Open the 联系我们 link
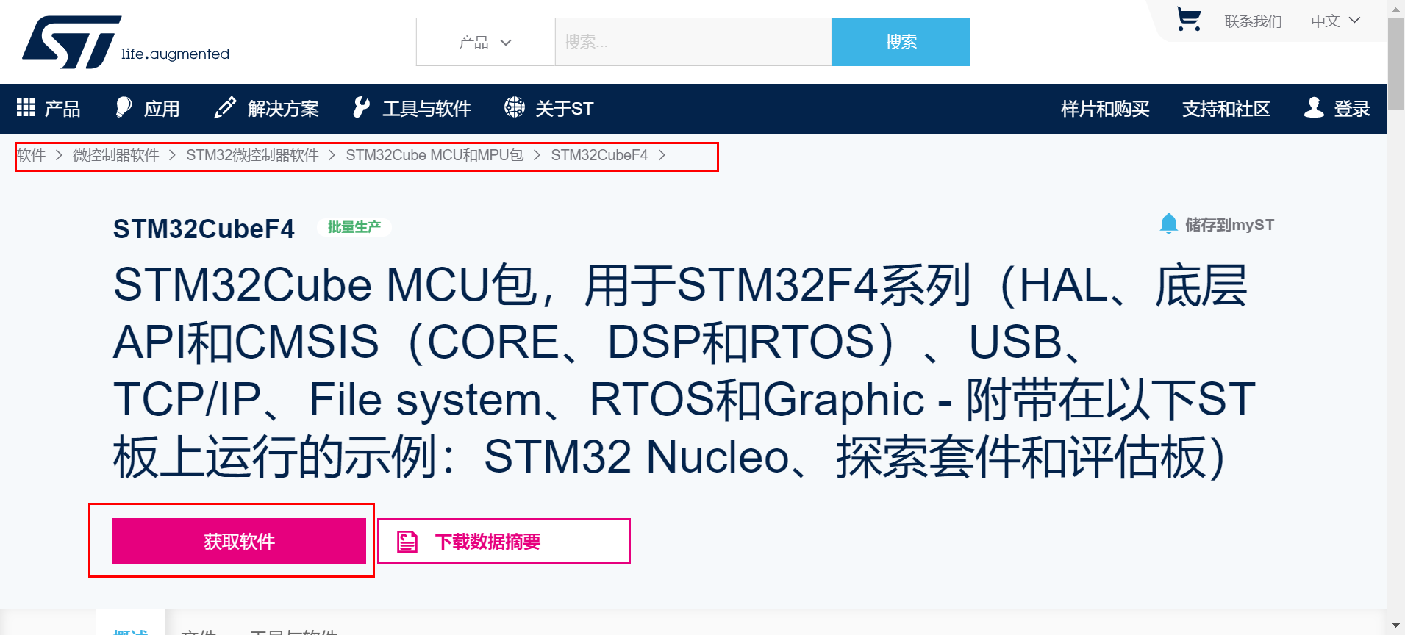 pyautogui.click(x=1253, y=21)
